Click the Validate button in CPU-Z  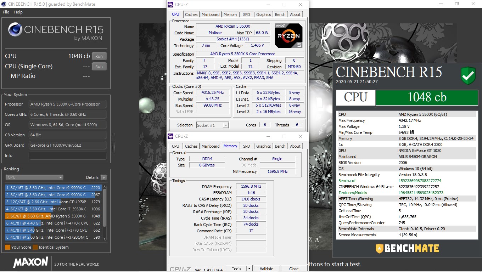coord(267,269)
